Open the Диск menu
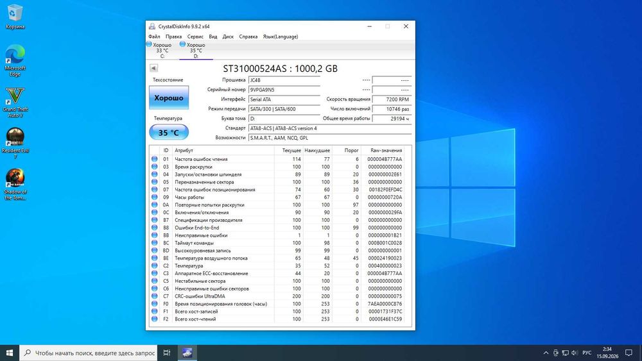Image resolution: width=642 pixels, height=361 pixels. coord(228,37)
